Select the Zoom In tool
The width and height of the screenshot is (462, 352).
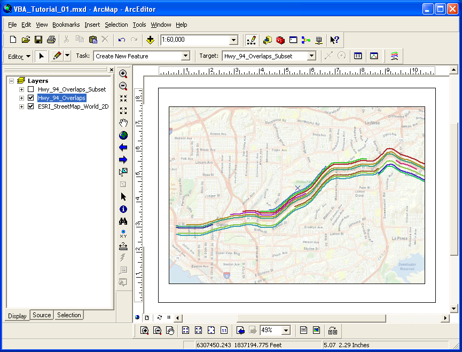tap(123, 74)
